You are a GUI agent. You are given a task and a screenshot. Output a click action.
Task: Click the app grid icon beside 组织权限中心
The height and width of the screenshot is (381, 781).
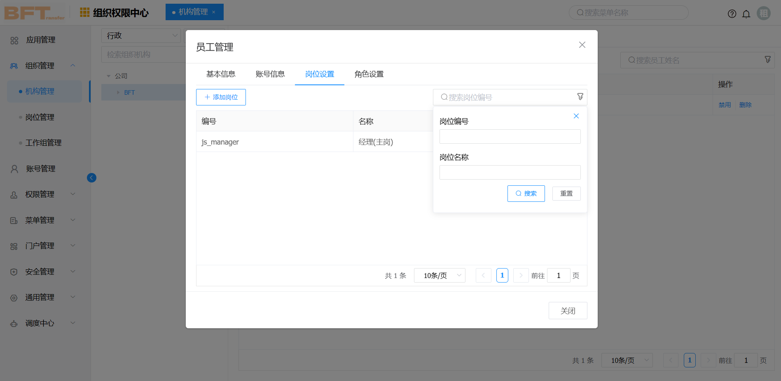click(84, 12)
